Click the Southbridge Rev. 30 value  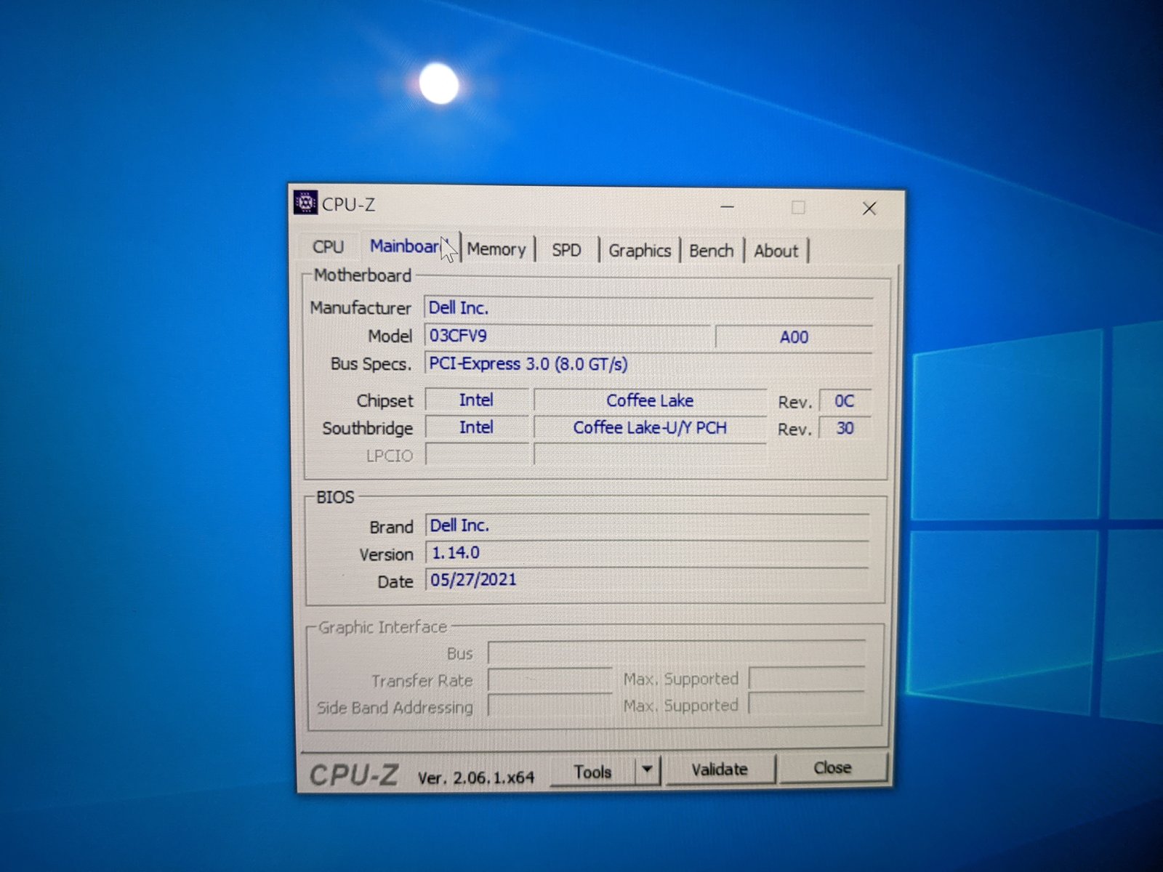[x=844, y=428]
